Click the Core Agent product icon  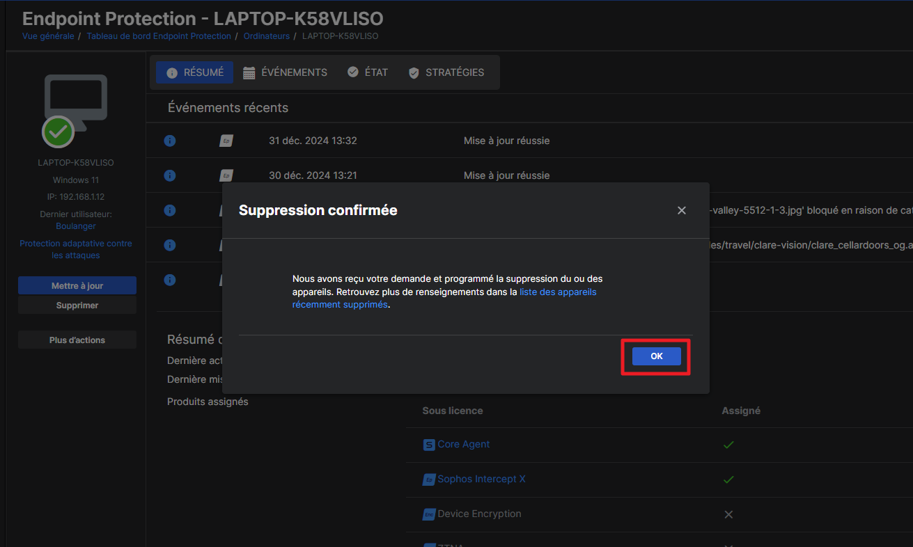[x=429, y=445]
